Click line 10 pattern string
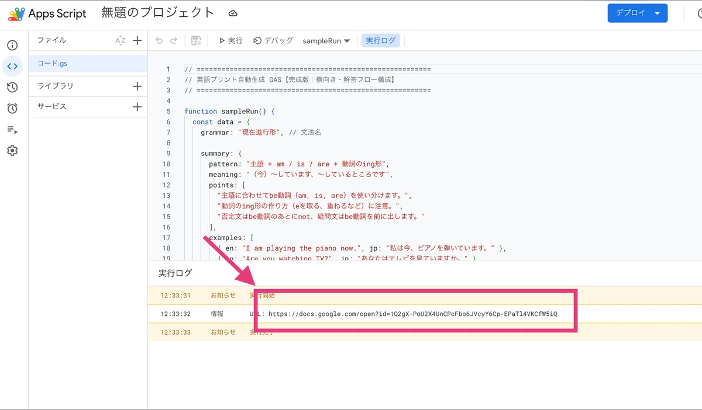The height and width of the screenshot is (410, 702). coord(317,164)
